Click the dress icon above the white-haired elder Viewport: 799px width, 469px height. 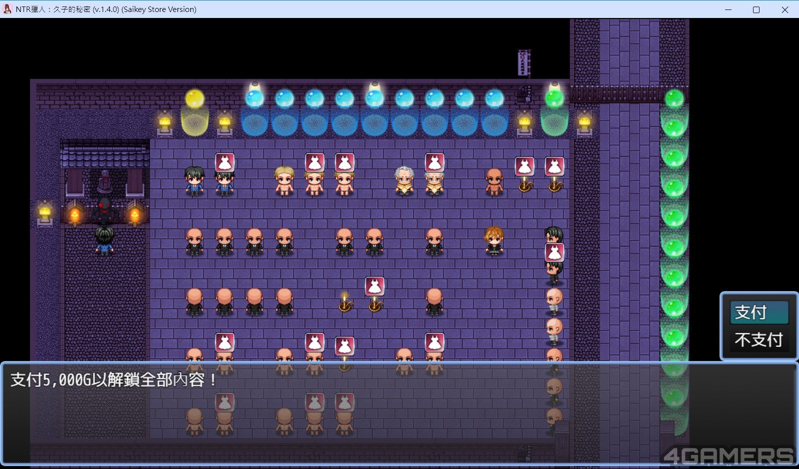[434, 163]
